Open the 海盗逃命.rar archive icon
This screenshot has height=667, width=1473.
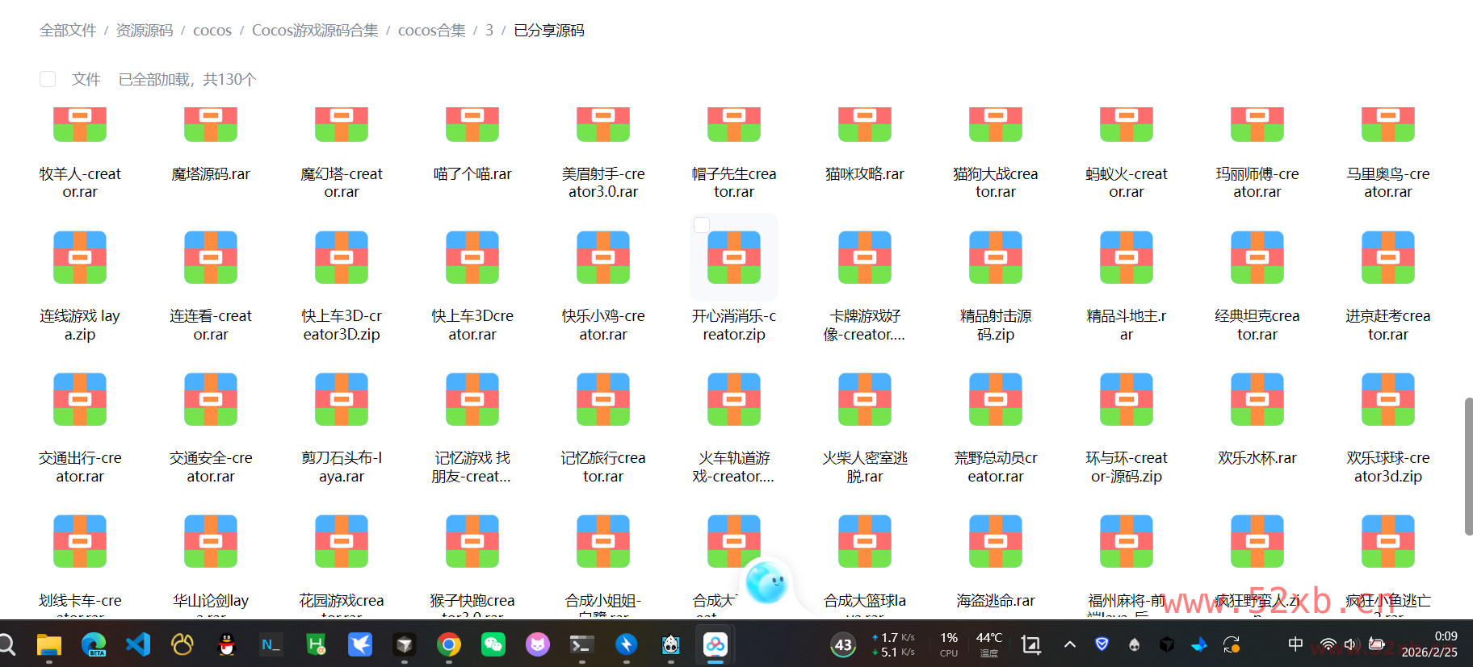(996, 541)
